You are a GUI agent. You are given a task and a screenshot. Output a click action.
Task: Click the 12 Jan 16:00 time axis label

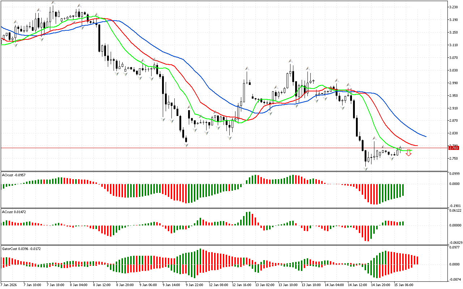click(x=241, y=285)
